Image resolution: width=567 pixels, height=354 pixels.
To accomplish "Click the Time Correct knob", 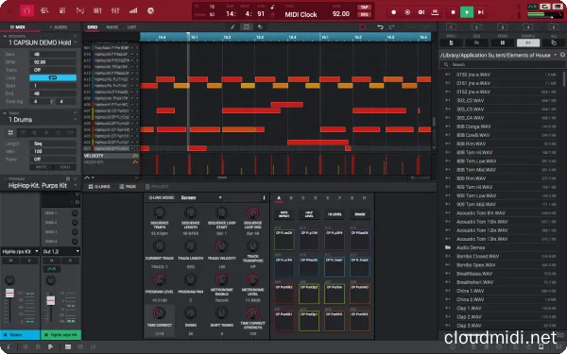I will click(159, 312).
